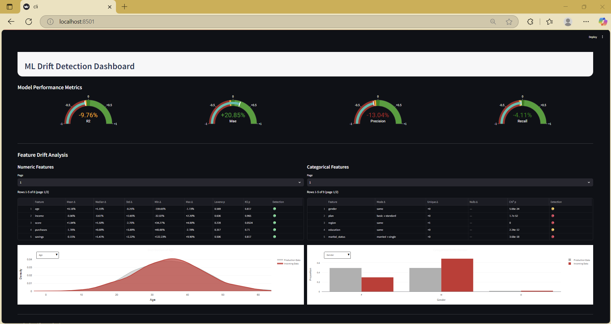
Task: Reload the localhost dashboard page
Action: [29, 22]
